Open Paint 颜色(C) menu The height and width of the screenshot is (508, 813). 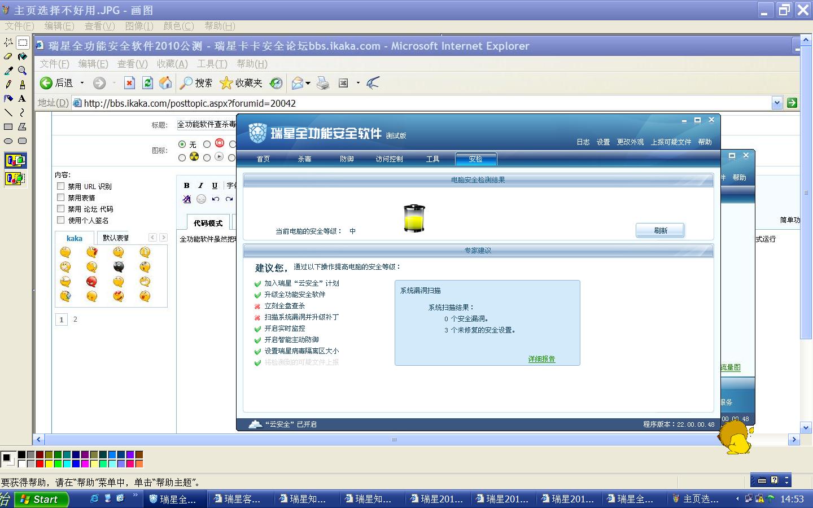[x=178, y=26]
